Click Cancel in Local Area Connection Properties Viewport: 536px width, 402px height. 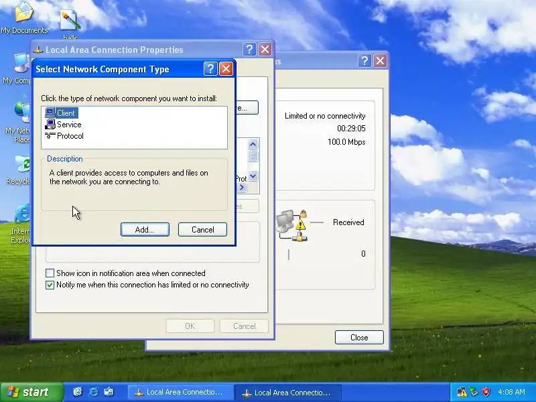tap(244, 326)
